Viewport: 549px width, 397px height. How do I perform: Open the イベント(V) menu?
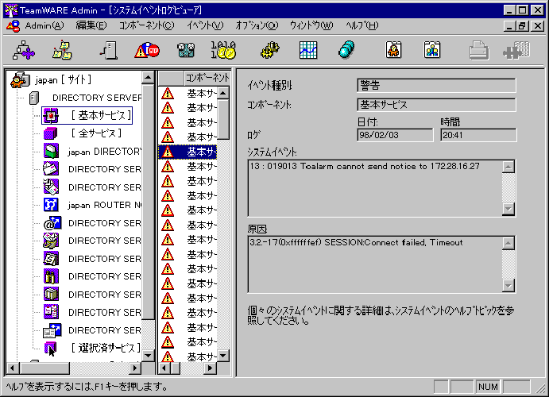tap(205, 26)
